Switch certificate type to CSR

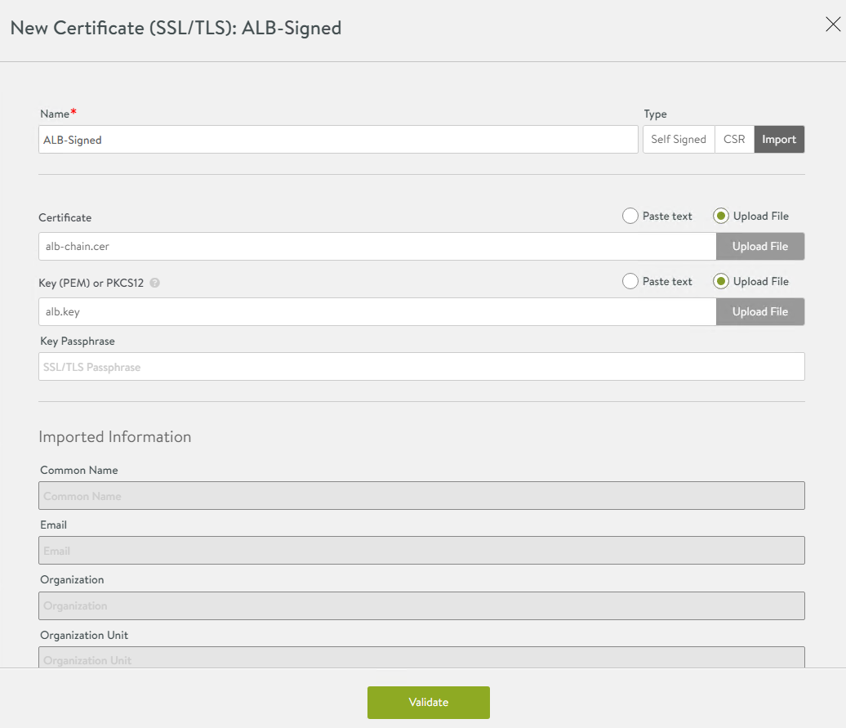click(x=734, y=140)
